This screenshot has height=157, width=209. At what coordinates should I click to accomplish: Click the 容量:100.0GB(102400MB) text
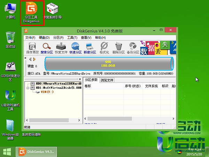[156, 74]
